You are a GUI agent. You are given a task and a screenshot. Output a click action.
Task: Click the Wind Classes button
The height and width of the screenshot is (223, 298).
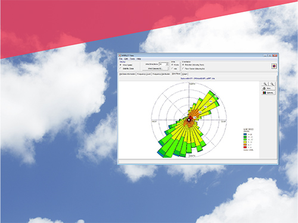click(156, 69)
